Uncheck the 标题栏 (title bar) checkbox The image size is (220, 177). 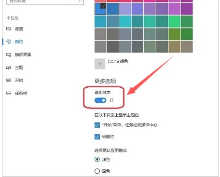pyautogui.click(x=97, y=137)
